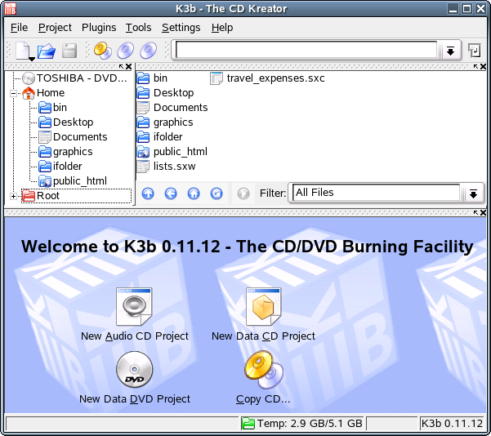Click the Copy CD... label

click(x=263, y=399)
